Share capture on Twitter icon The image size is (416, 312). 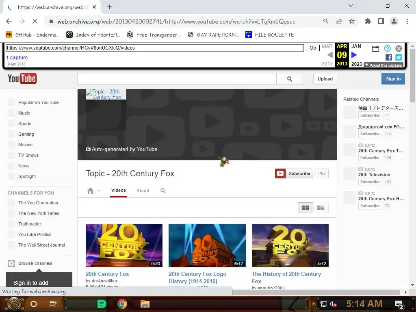coord(399,57)
